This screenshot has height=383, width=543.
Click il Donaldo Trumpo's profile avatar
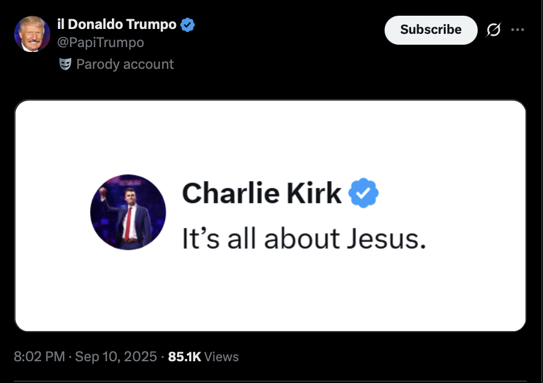click(32, 34)
